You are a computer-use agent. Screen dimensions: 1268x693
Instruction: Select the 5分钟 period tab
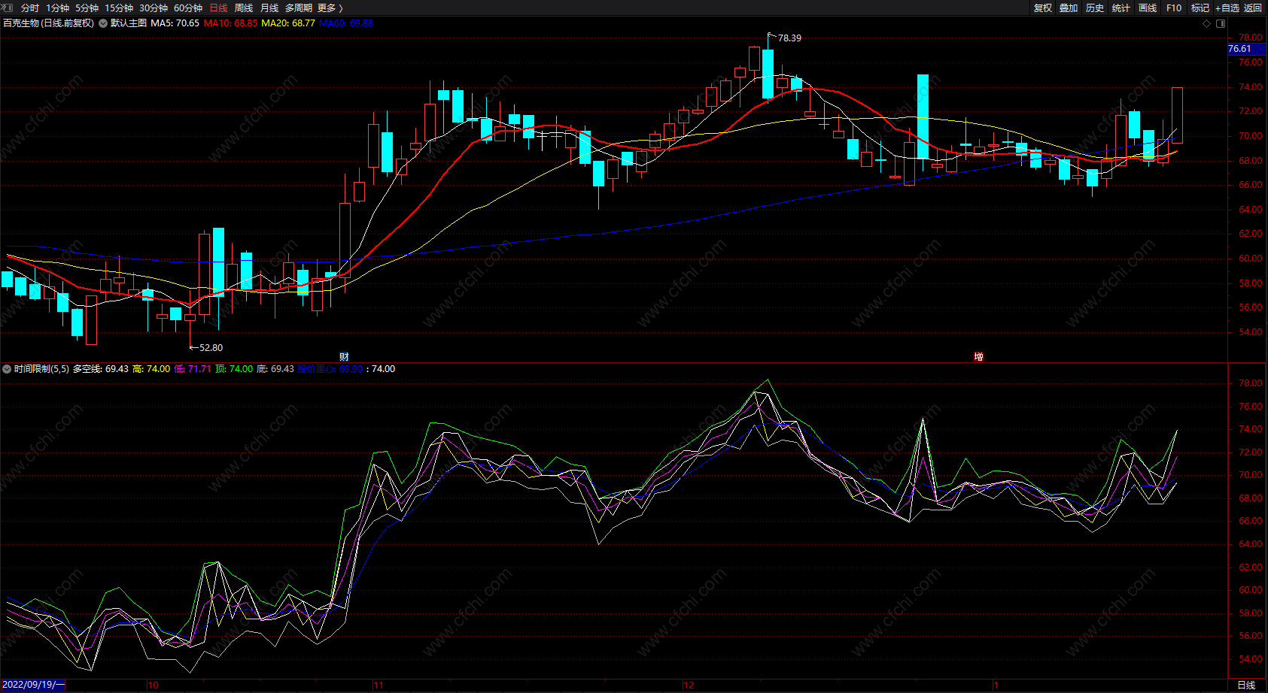coord(87,8)
